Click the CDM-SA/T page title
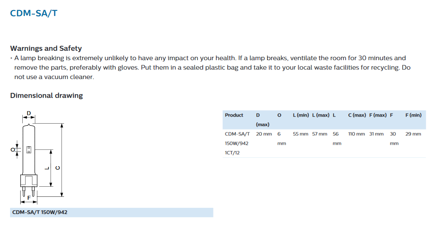This screenshot has height=225, width=446. 34,13
